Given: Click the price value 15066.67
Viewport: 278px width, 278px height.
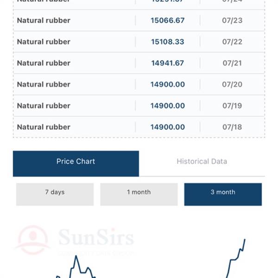Looking at the screenshot, I should click(x=168, y=20).
